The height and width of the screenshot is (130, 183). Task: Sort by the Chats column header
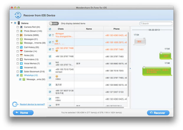(x=61, y=29)
